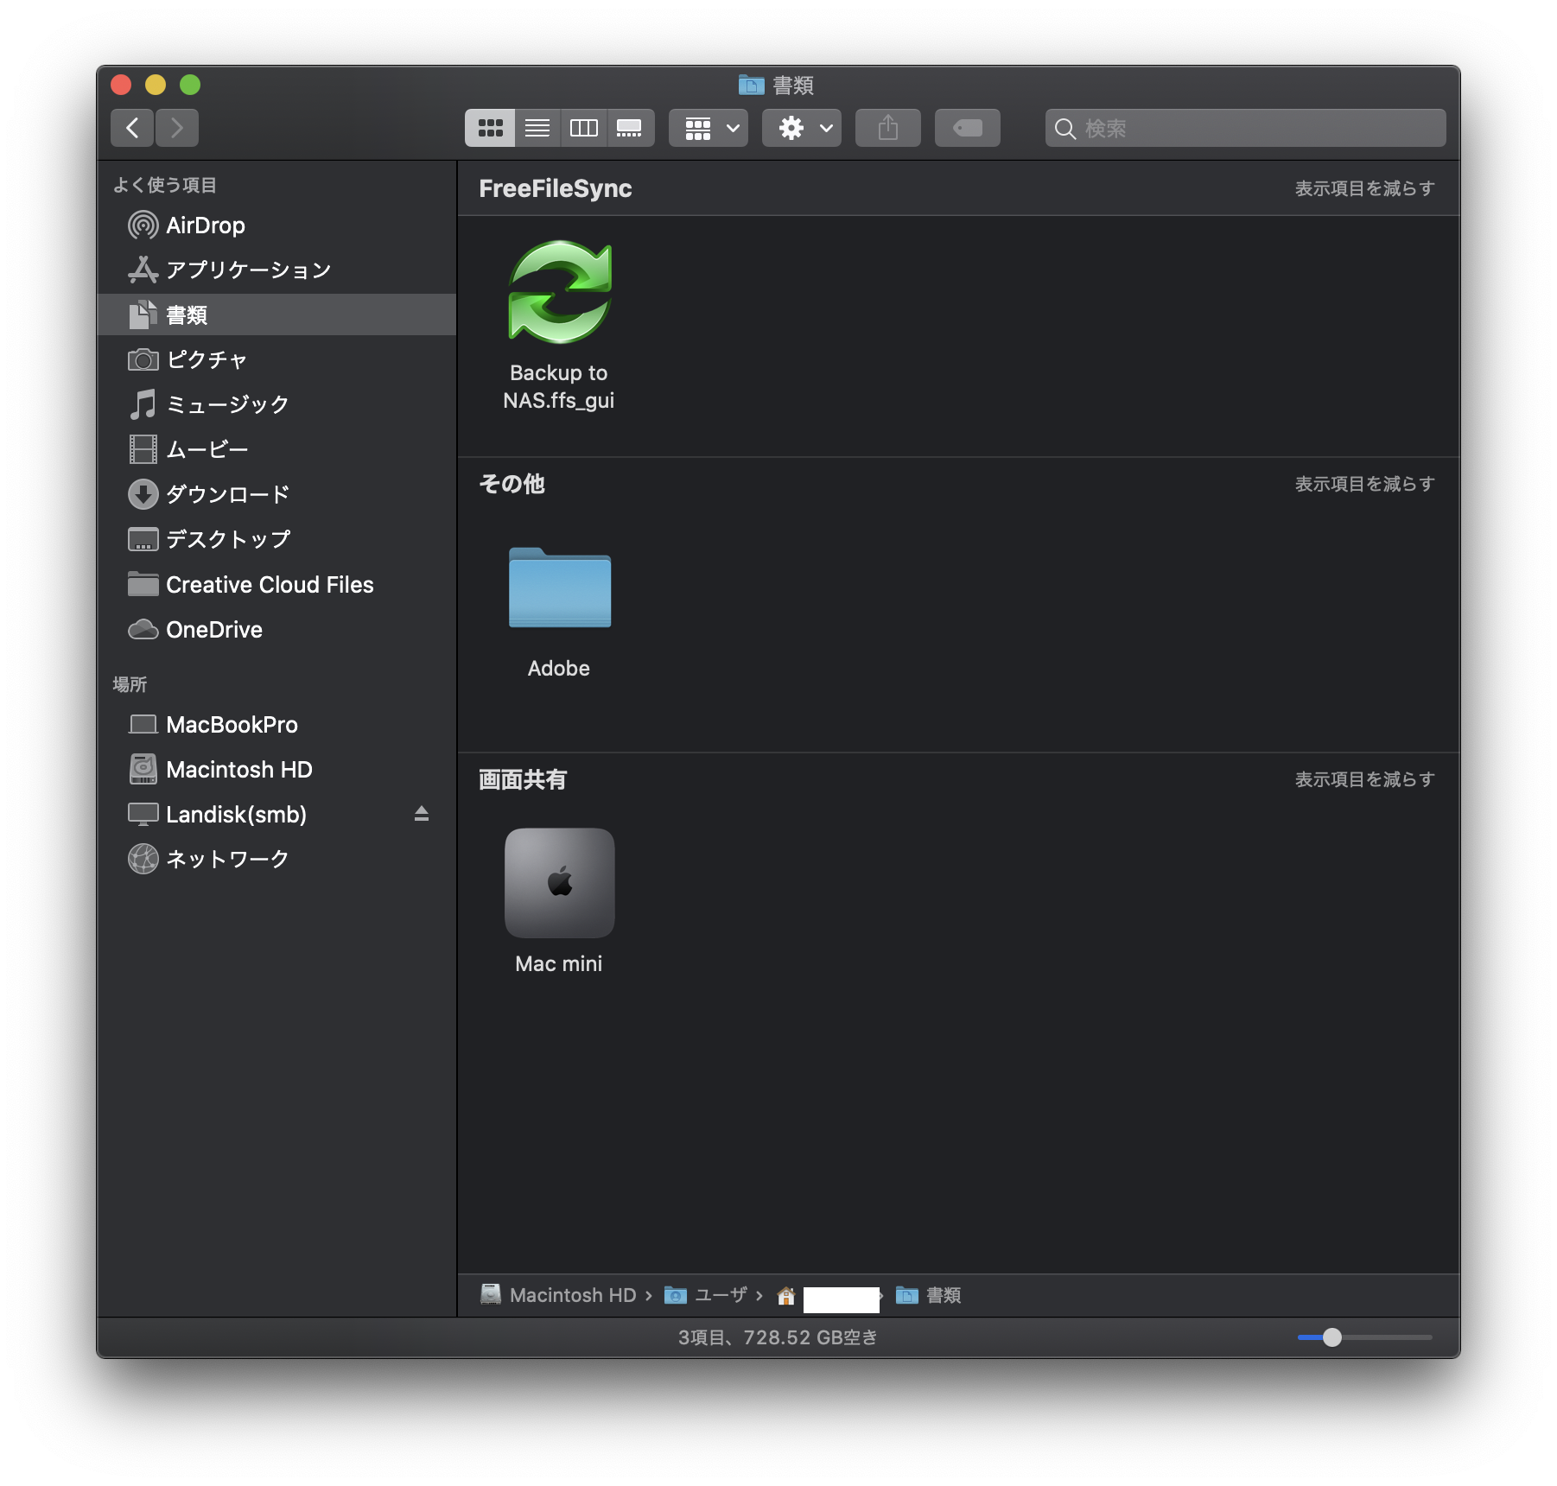Switch to column view

click(x=584, y=128)
